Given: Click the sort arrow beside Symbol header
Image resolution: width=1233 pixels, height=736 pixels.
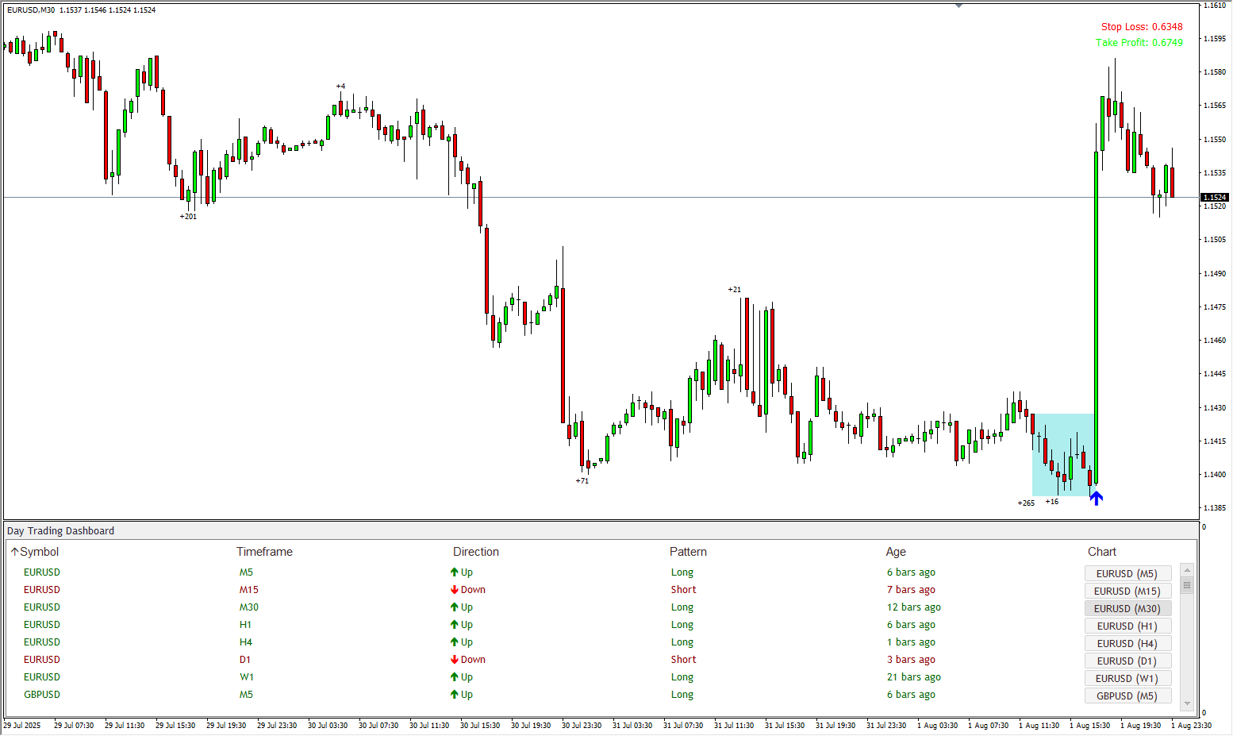Looking at the screenshot, I should point(14,552).
